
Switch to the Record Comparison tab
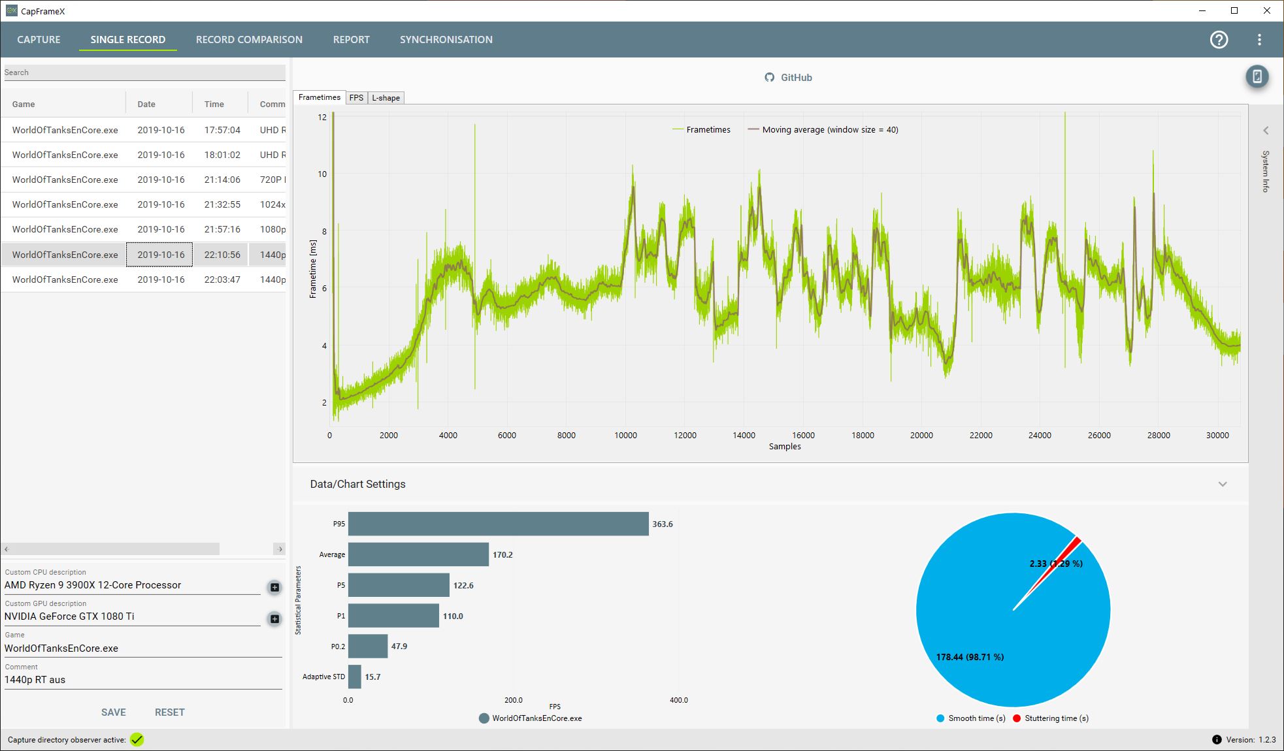coord(249,40)
